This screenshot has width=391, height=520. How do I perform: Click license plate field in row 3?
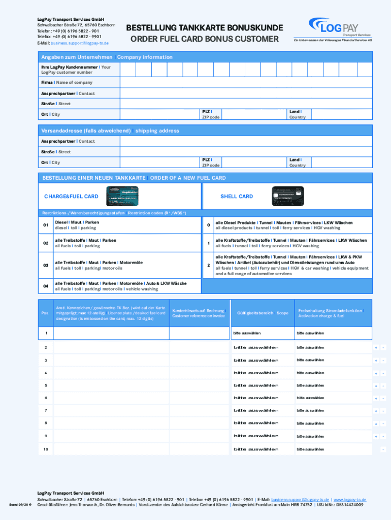tap(110, 360)
